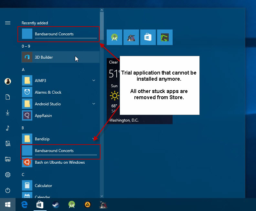Launch the Calculator app
The image size is (256, 211).
(x=60, y=185)
